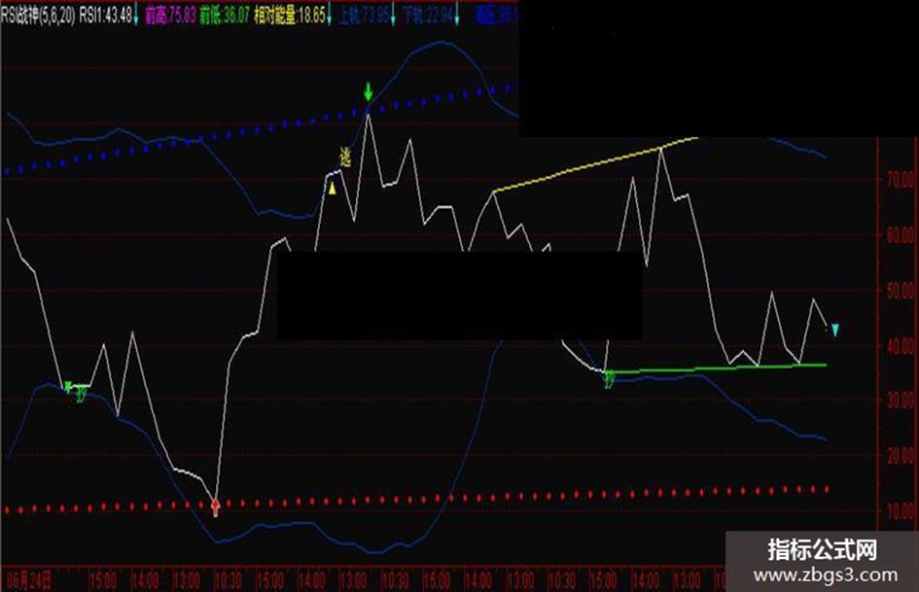The width and height of the screenshot is (919, 592).
Task: Select the green horizontal support line
Action: coord(716,368)
